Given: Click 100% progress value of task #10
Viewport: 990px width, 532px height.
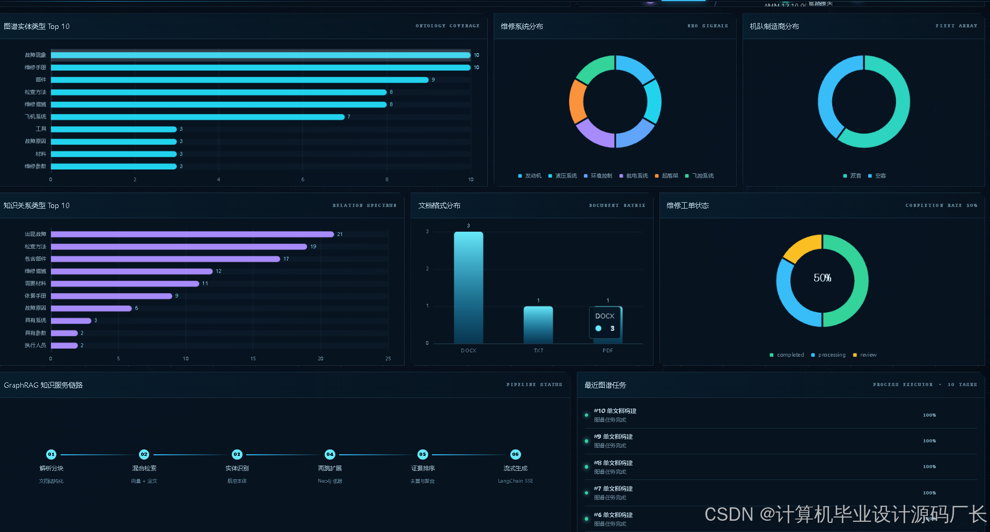Looking at the screenshot, I should click(929, 415).
